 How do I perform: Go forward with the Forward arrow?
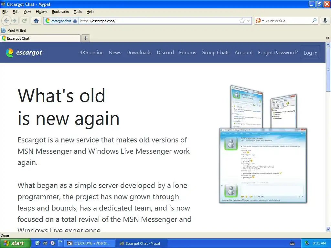[14, 21]
